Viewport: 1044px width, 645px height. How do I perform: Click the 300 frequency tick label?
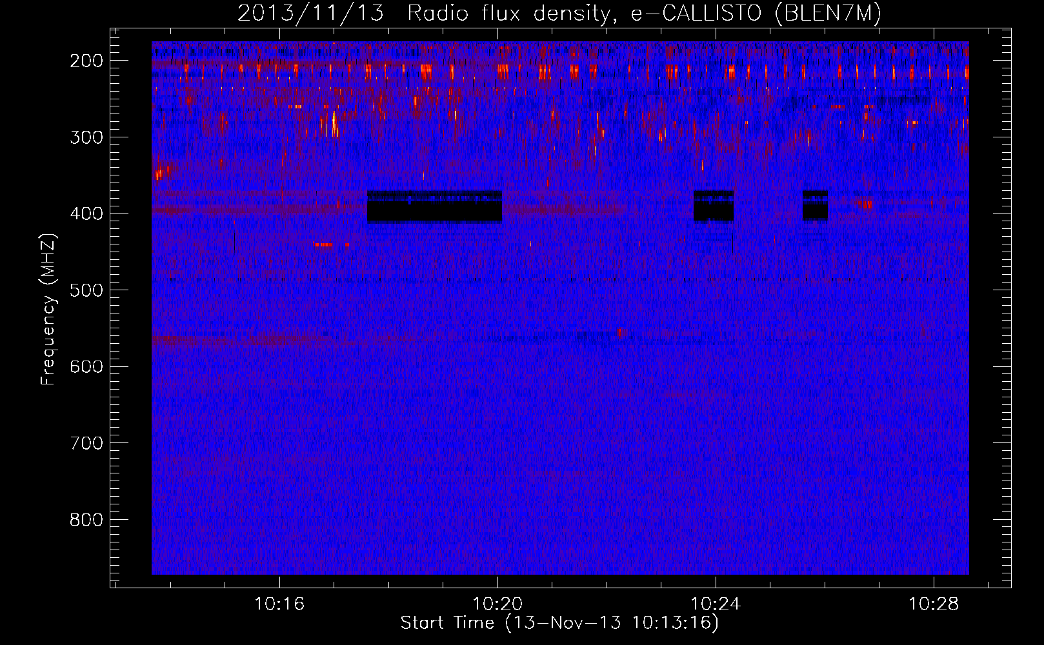point(86,137)
